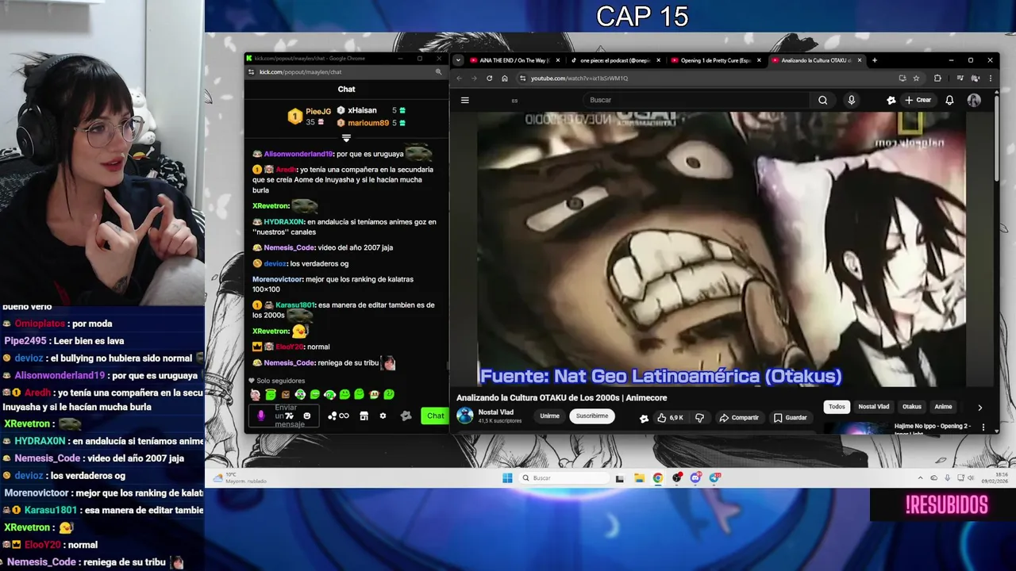
Task: Go back in YouTube browser window
Action: coord(459,79)
